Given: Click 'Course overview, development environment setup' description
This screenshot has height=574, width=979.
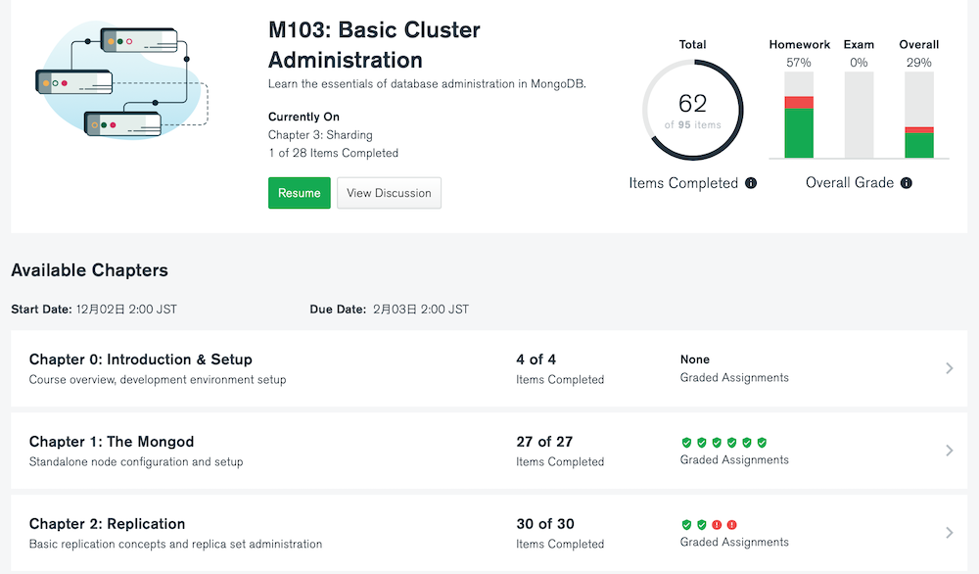Looking at the screenshot, I should coord(158,379).
